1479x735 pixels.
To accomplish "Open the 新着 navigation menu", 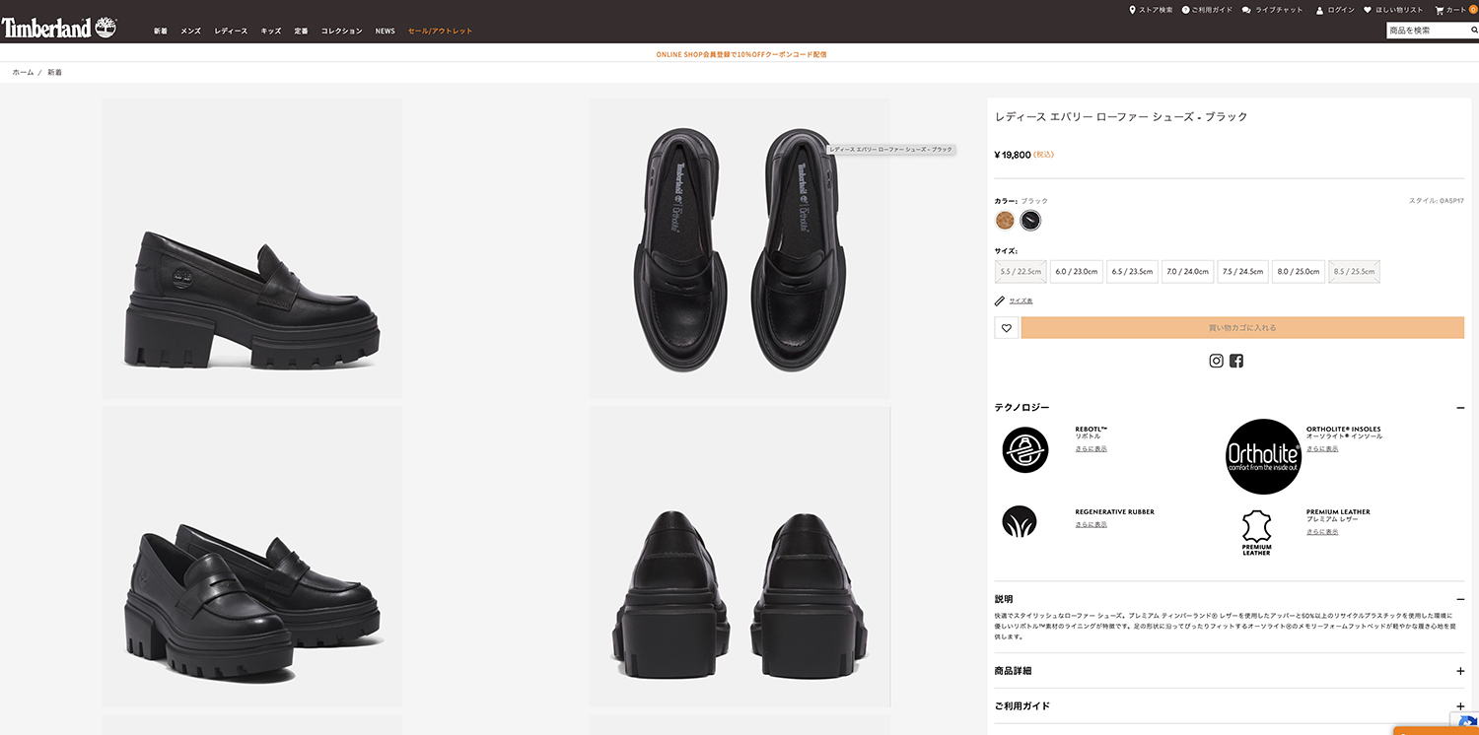I will [x=160, y=31].
